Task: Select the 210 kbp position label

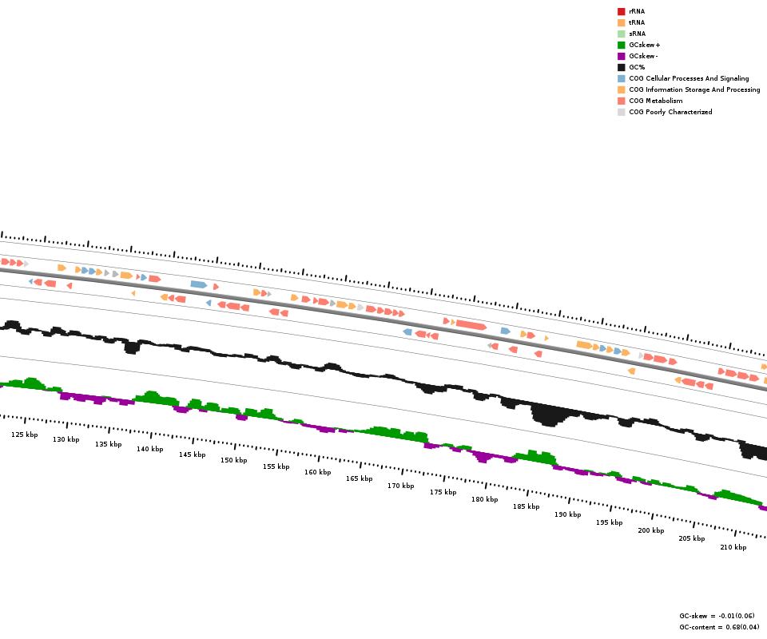Action: point(733,547)
